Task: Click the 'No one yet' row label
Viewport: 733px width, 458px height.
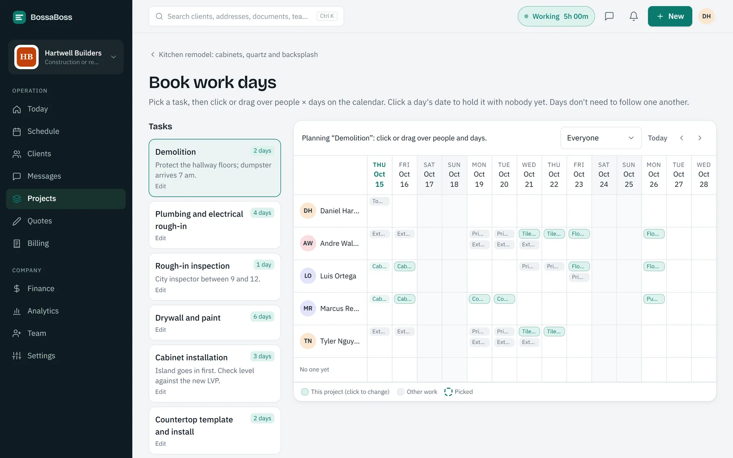Action: pyautogui.click(x=314, y=370)
